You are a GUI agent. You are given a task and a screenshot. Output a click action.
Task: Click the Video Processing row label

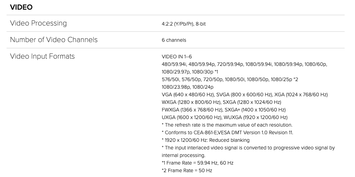38,23
